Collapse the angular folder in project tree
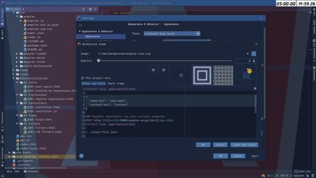Viewport: 316px width, 178px height. tap(17, 16)
